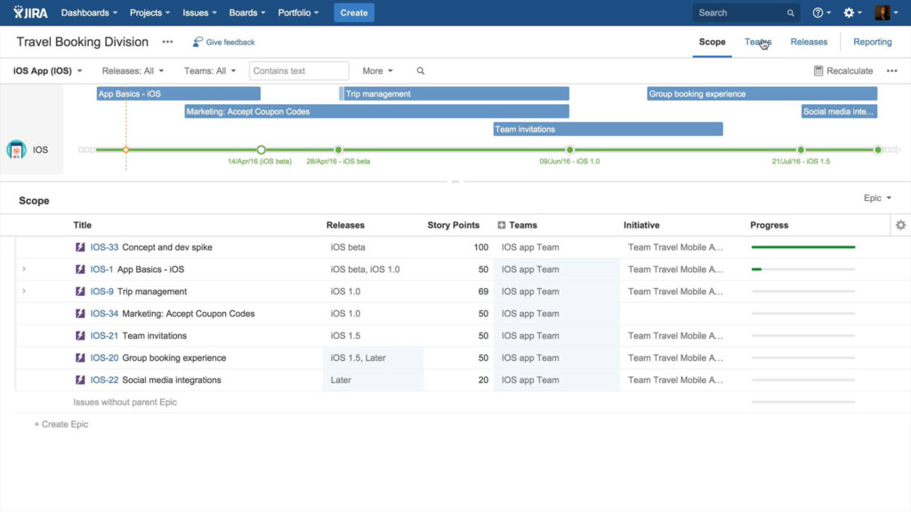
Task: Open the More filters dropdown
Action: 377,71
